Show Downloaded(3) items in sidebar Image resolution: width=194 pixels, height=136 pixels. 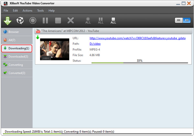tap(18, 56)
